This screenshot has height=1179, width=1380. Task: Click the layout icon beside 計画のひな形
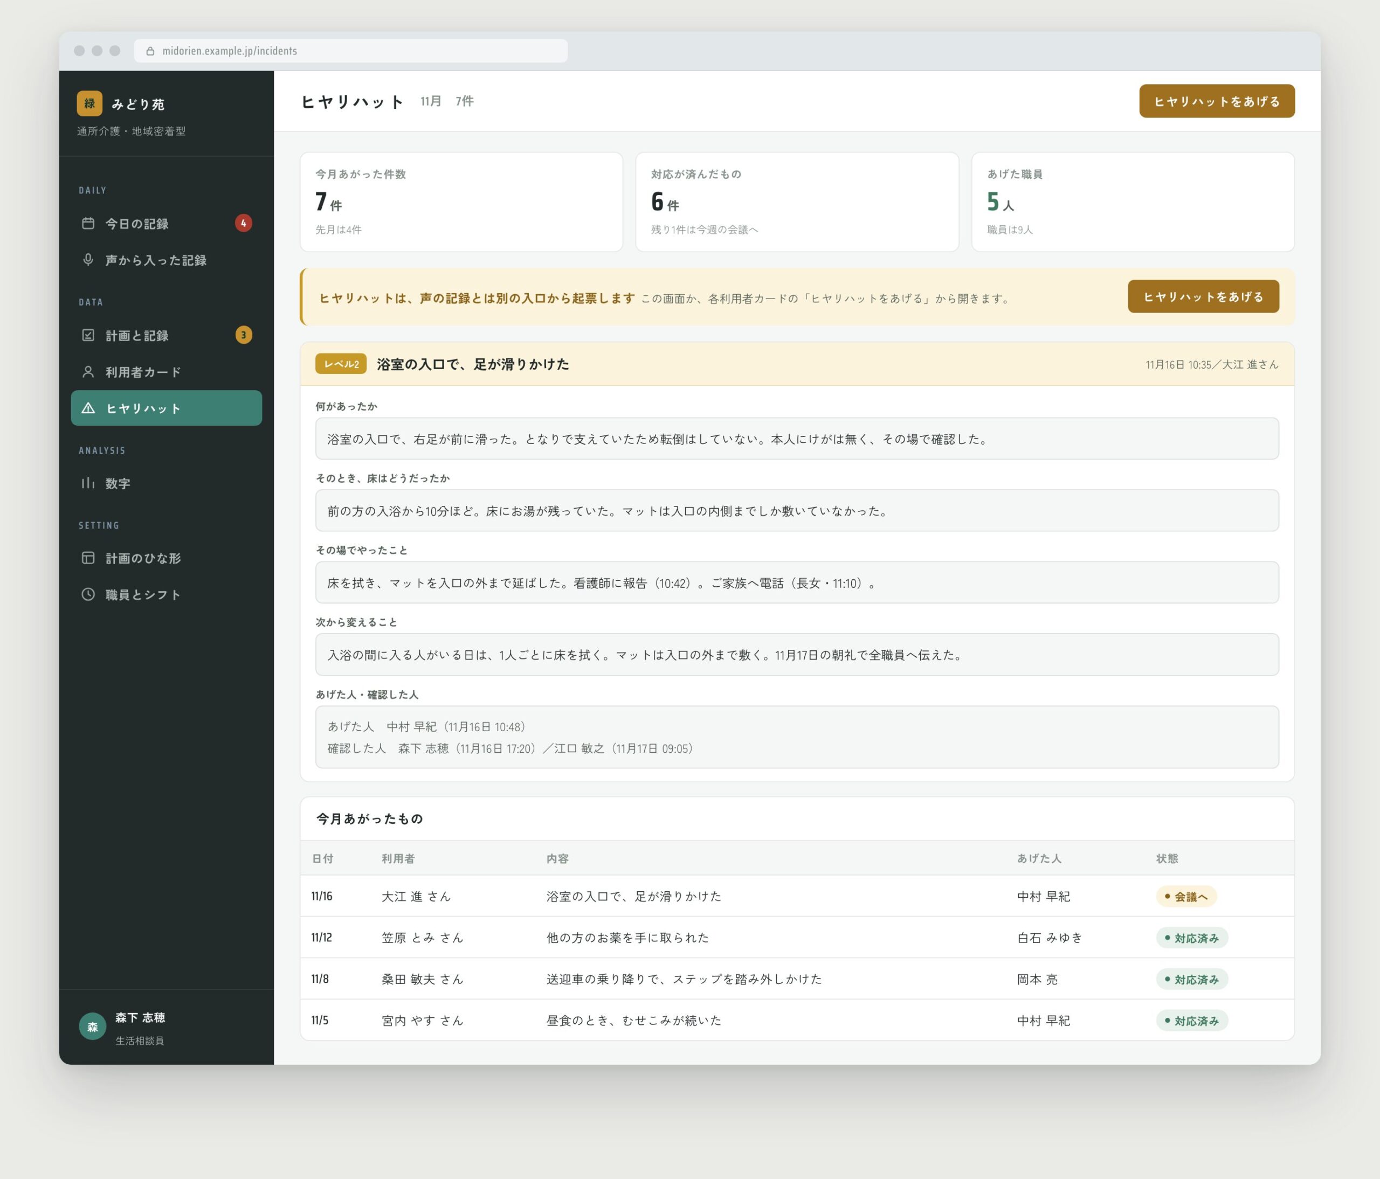click(88, 558)
